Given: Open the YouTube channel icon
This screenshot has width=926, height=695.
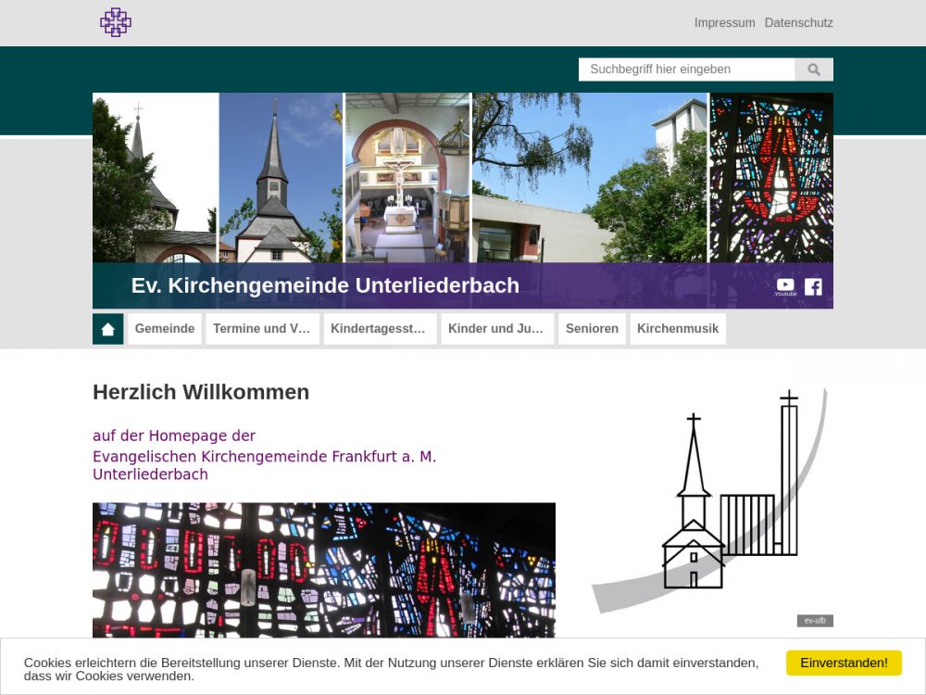Looking at the screenshot, I should point(785,285).
